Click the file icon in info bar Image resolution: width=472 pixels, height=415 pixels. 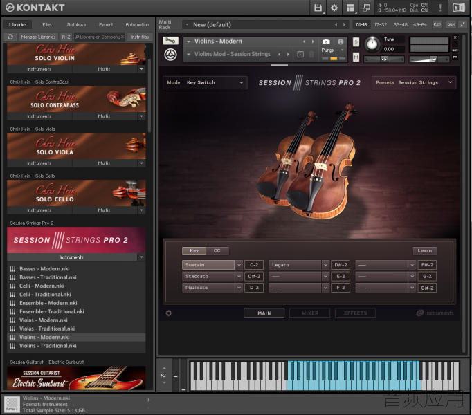pyautogui.click(x=12, y=405)
